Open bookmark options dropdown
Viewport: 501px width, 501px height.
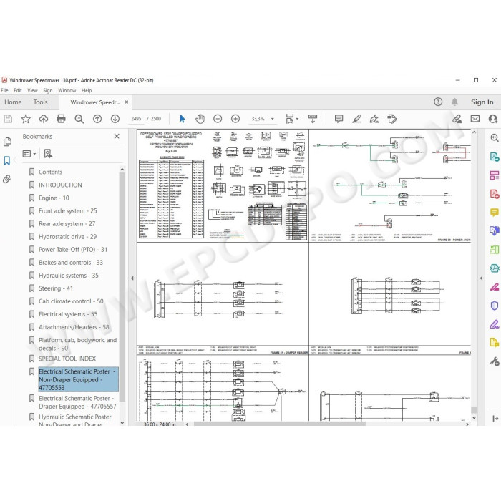coord(29,154)
